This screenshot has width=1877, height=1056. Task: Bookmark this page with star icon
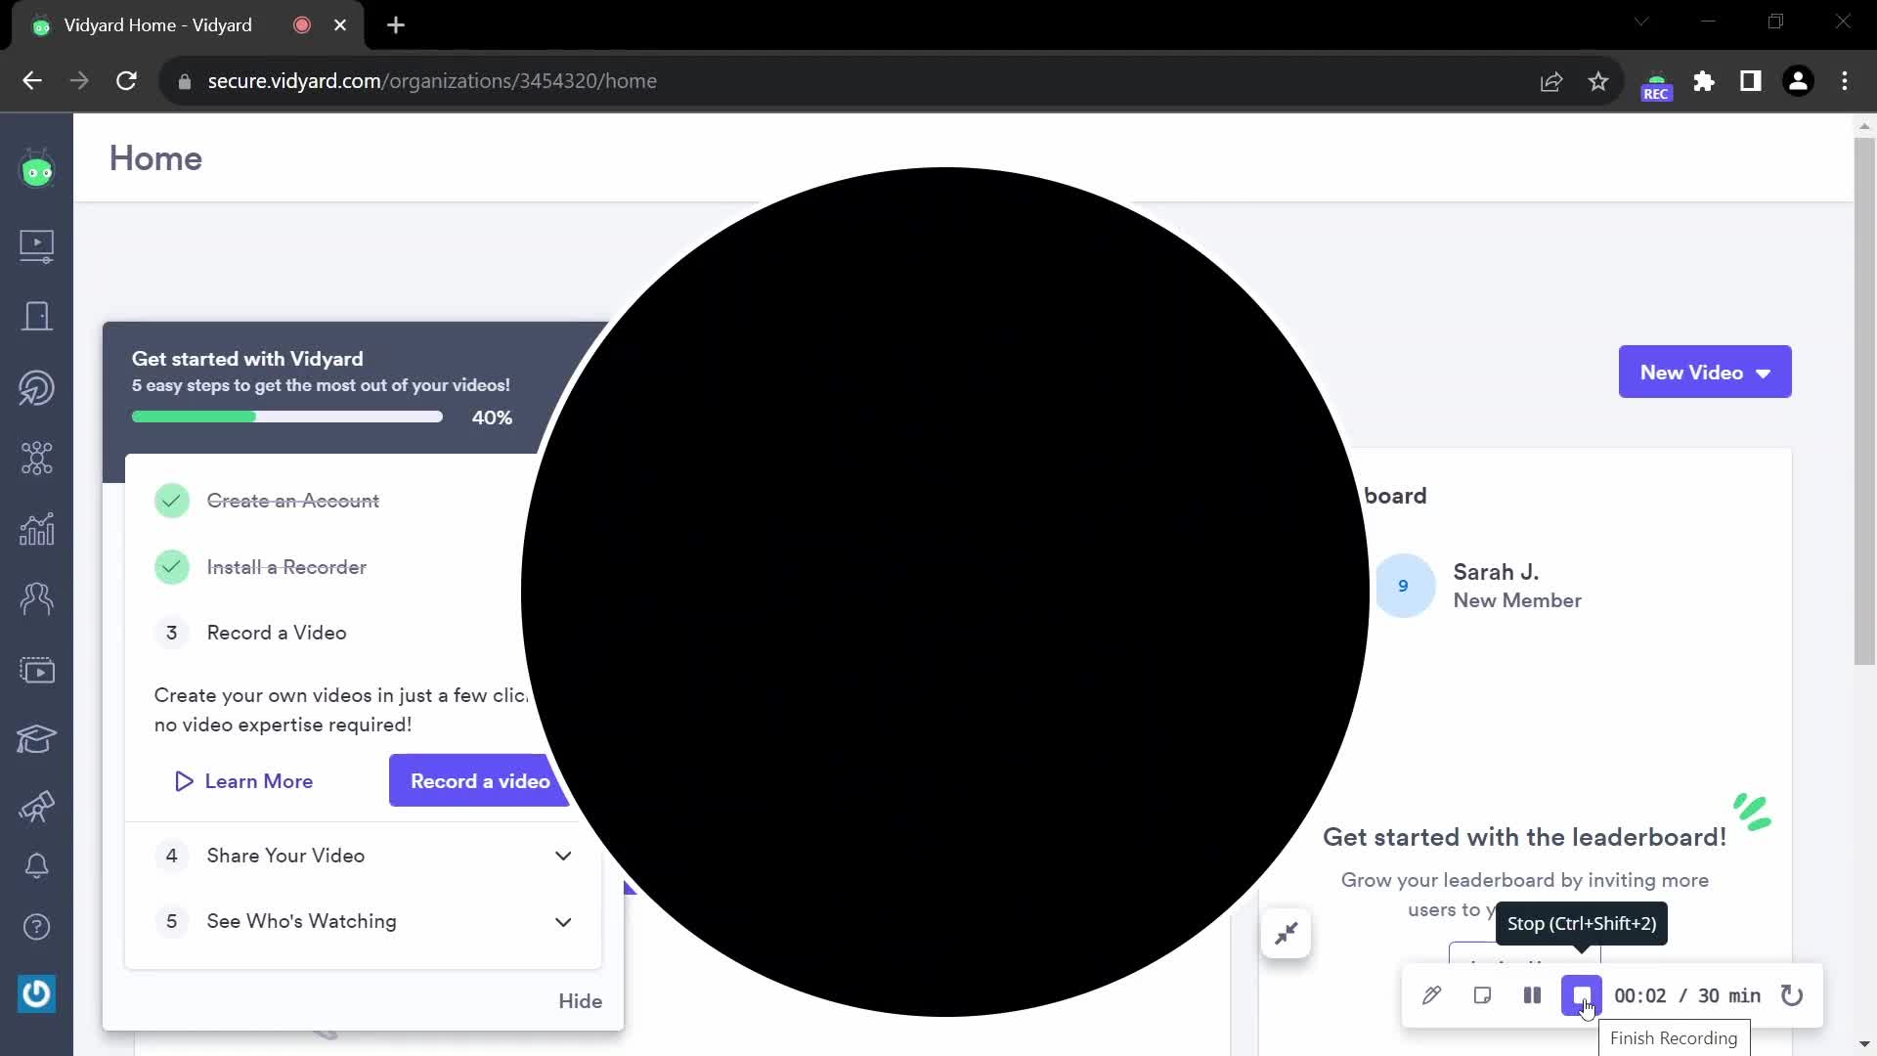(x=1598, y=81)
